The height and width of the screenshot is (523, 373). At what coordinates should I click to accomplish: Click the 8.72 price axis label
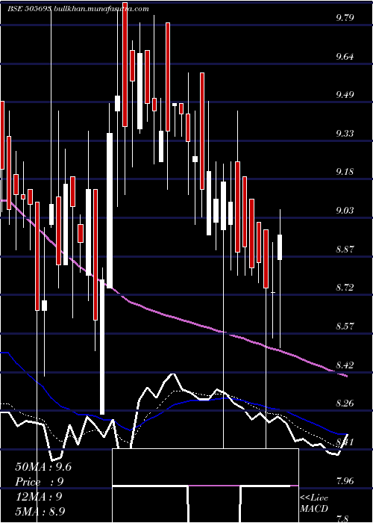[345, 288]
